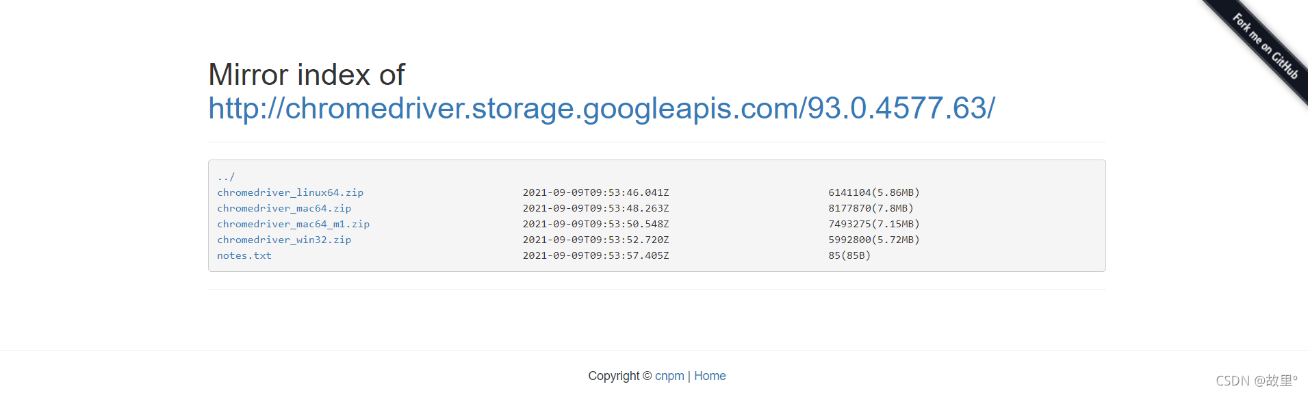The width and height of the screenshot is (1308, 393).
Task: Click the CSDN watermark text
Action: point(1256,381)
